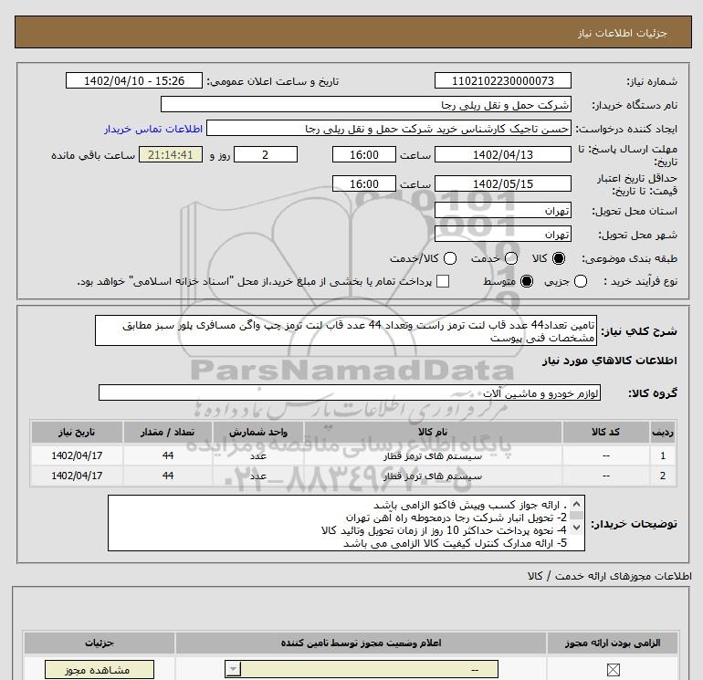The image size is (703, 680).
Task: Click the announcement date field 1402/04/10 - 15:26
Action: coord(134,80)
